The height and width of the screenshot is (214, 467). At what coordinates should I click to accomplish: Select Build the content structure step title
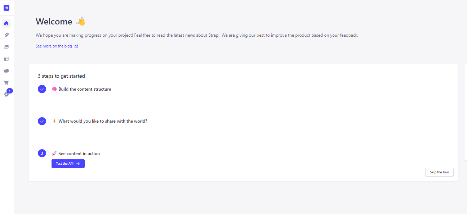[x=85, y=89]
